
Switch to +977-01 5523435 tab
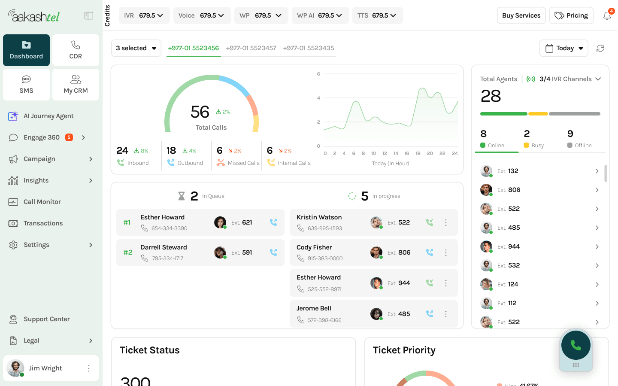tap(309, 48)
